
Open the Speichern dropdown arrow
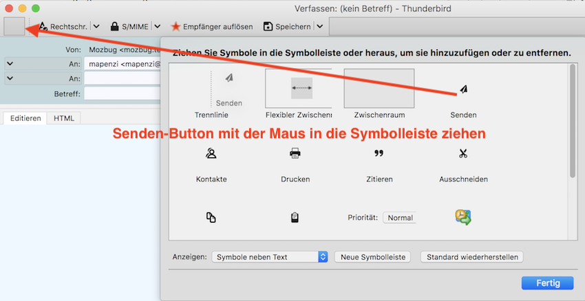tap(320, 26)
